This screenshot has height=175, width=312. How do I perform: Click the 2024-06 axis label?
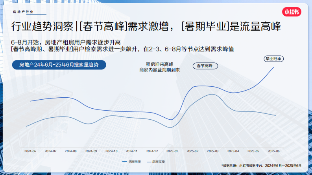(30, 151)
